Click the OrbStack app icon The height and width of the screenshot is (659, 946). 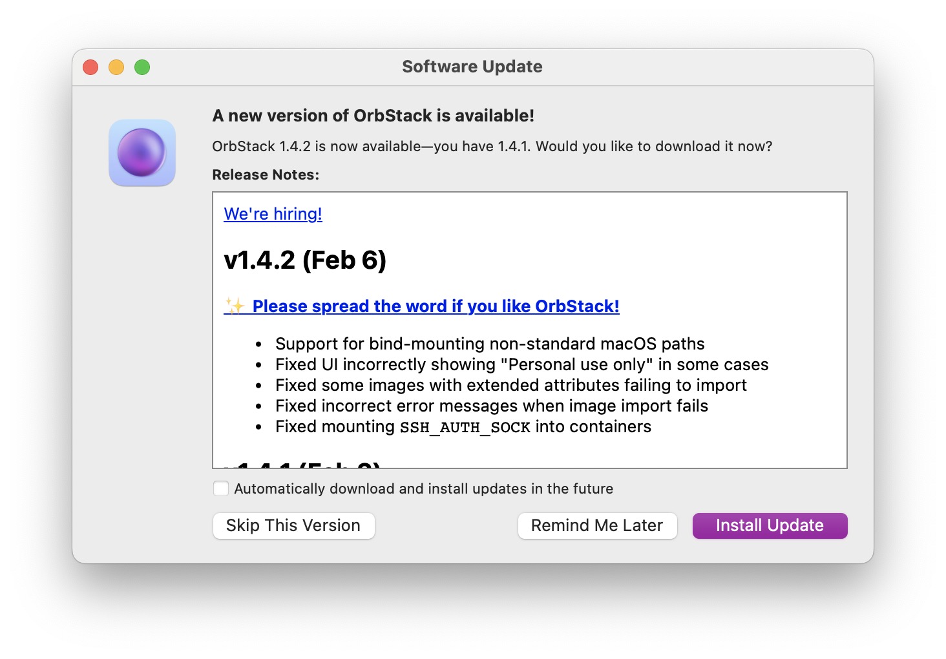[142, 152]
